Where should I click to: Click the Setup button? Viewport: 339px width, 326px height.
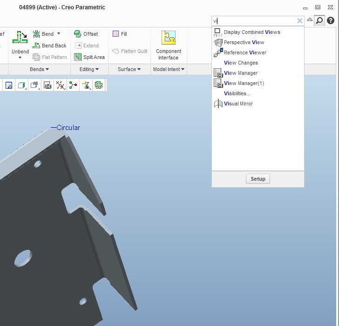258,179
